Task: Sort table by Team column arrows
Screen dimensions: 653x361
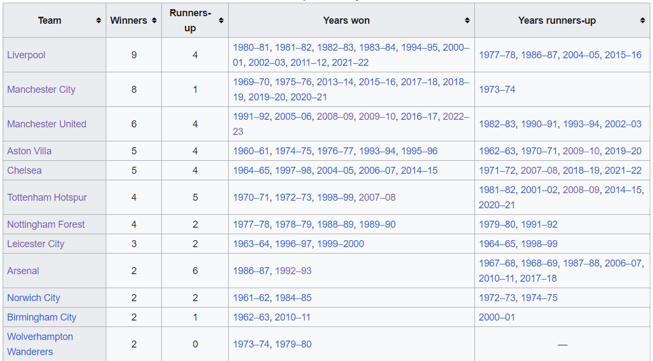Action: (x=99, y=21)
